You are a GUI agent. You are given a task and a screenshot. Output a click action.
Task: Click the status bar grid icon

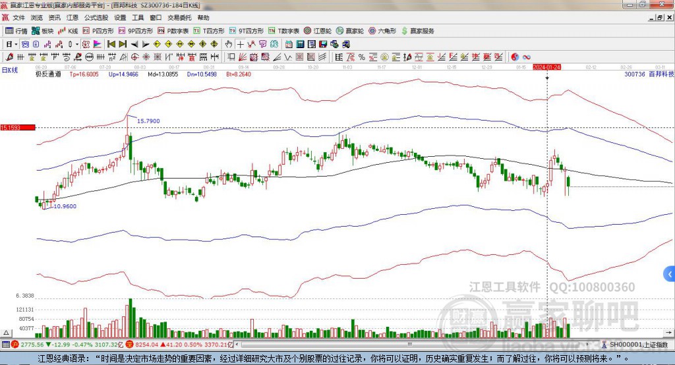click(5, 345)
